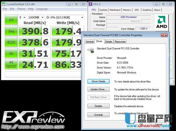Open the test count dropdown showing 5
The height and width of the screenshot is (131, 176).
[x=23, y=17]
